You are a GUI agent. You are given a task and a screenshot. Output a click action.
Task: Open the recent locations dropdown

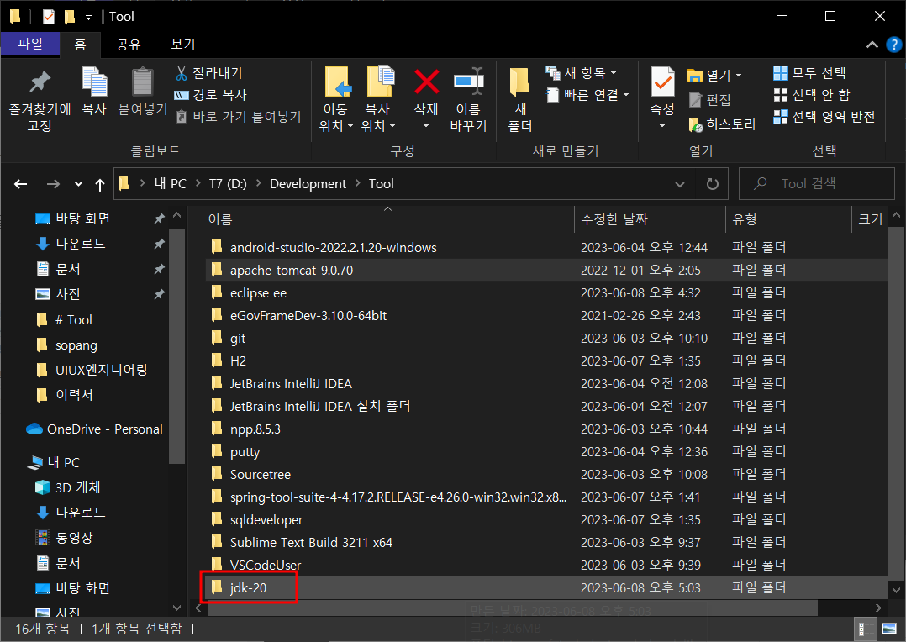[79, 184]
